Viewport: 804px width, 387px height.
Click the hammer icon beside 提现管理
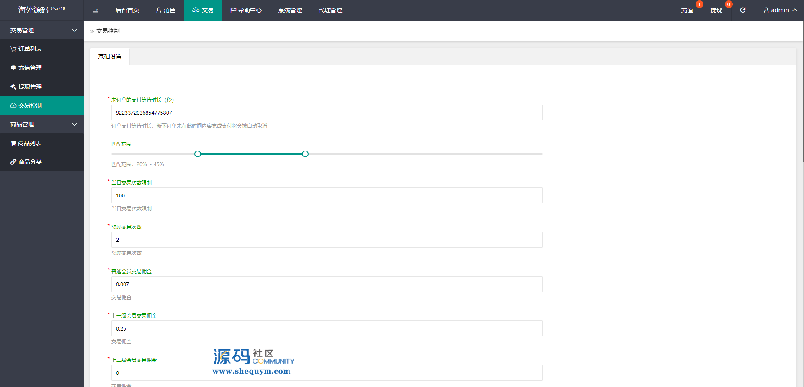point(13,87)
